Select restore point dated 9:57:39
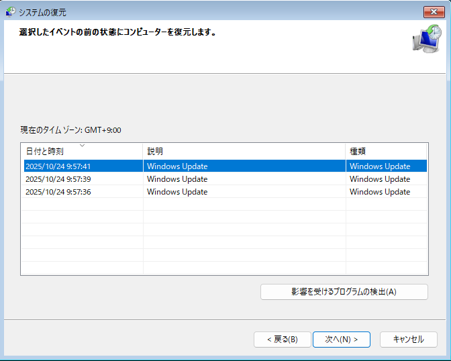This screenshot has height=361, width=451. [225, 179]
